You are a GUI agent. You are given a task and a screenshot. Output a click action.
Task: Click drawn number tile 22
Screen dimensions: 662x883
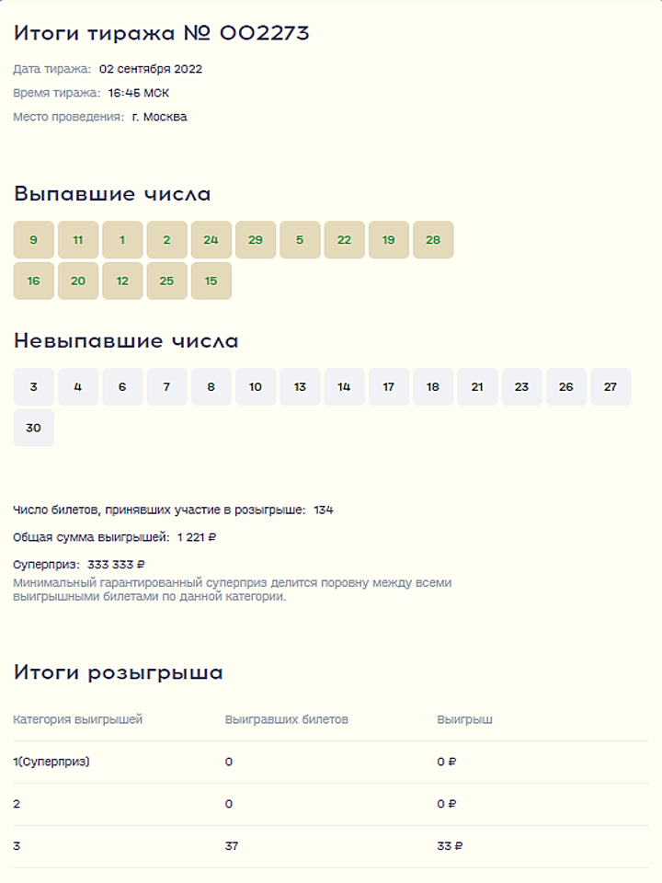344,240
